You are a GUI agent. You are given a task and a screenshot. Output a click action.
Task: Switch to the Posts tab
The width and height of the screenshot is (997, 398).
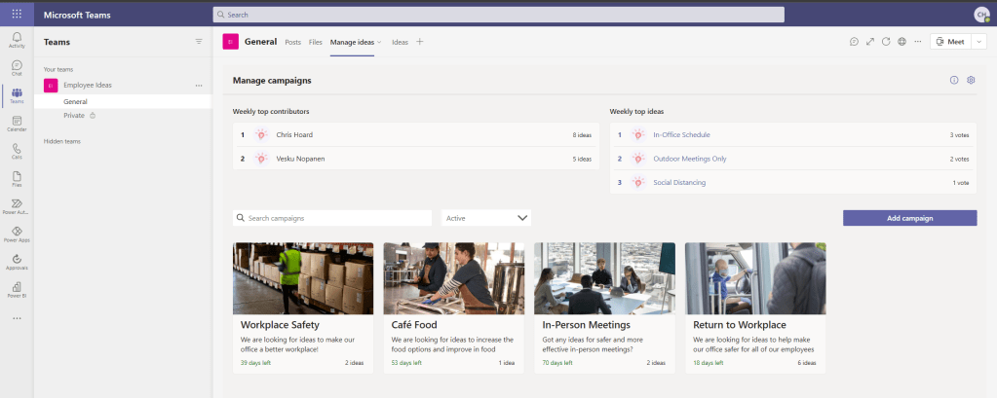coord(292,42)
